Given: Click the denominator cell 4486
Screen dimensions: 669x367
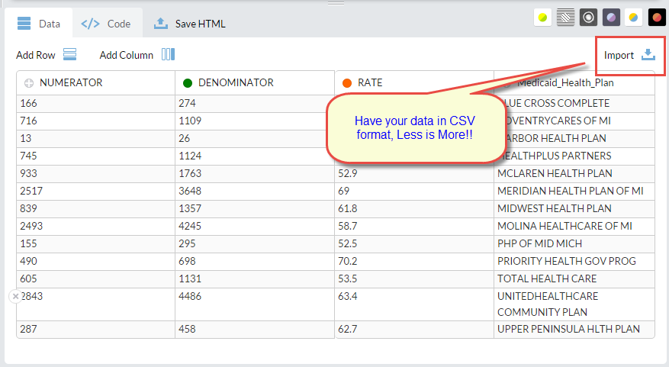Looking at the screenshot, I should [255, 304].
